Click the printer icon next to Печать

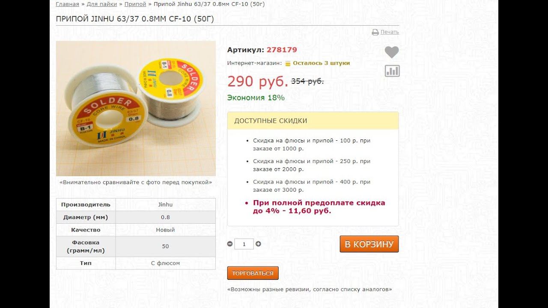[x=375, y=32]
